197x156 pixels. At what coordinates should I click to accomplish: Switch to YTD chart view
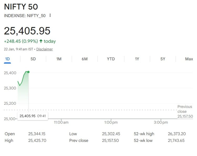[111, 59]
